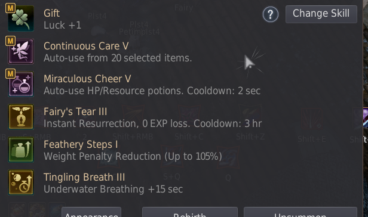Click the M badge on Gift skill
The width and height of the screenshot is (368, 217).
point(10,8)
